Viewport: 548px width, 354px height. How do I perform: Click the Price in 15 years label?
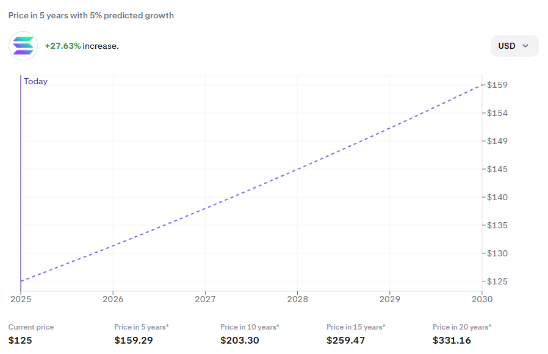coord(356,327)
